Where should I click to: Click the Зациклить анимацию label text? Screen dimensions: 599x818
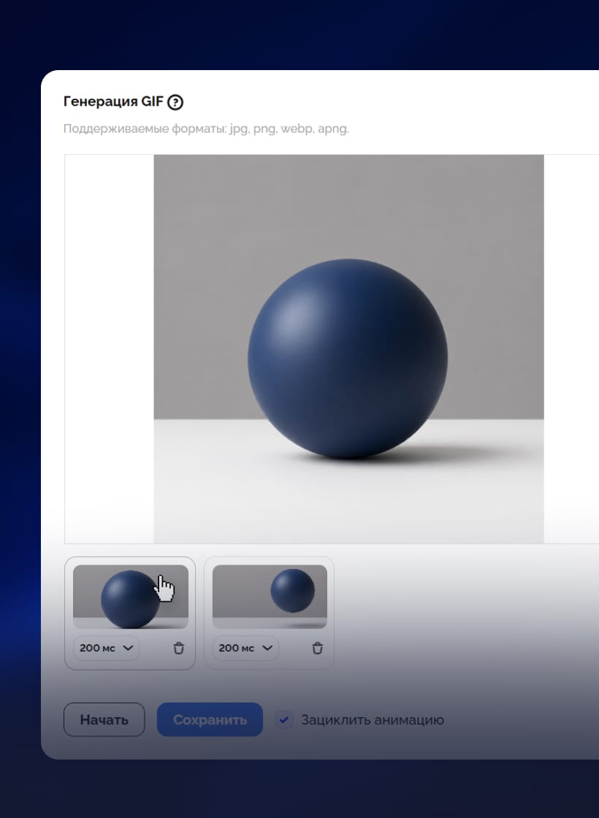[x=373, y=720]
